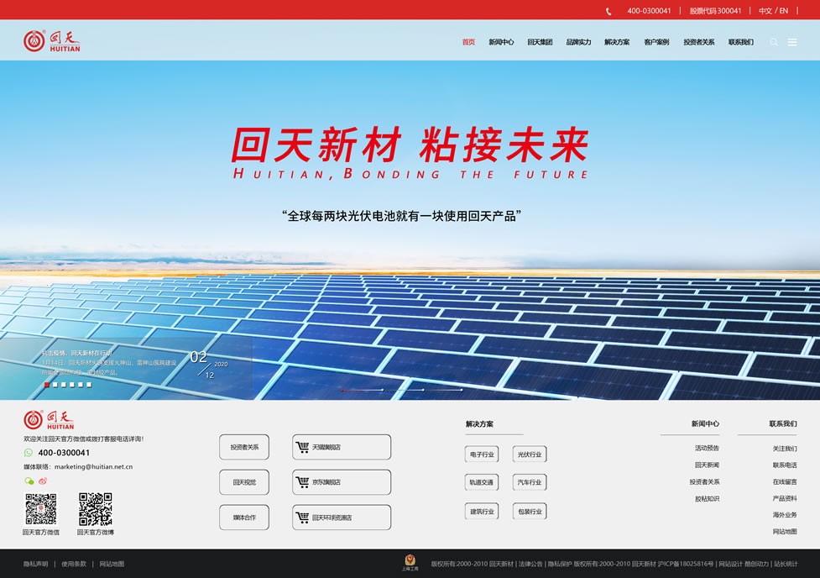The width and height of the screenshot is (820, 578).
Task: Open 法律公告 in the bottom copyright bar
Action: click(x=530, y=564)
